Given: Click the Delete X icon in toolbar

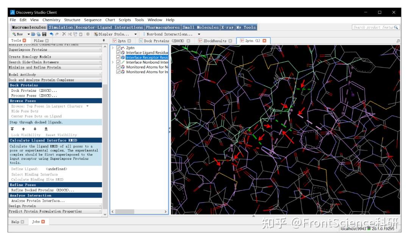Looking at the screenshot, I should point(64,34).
